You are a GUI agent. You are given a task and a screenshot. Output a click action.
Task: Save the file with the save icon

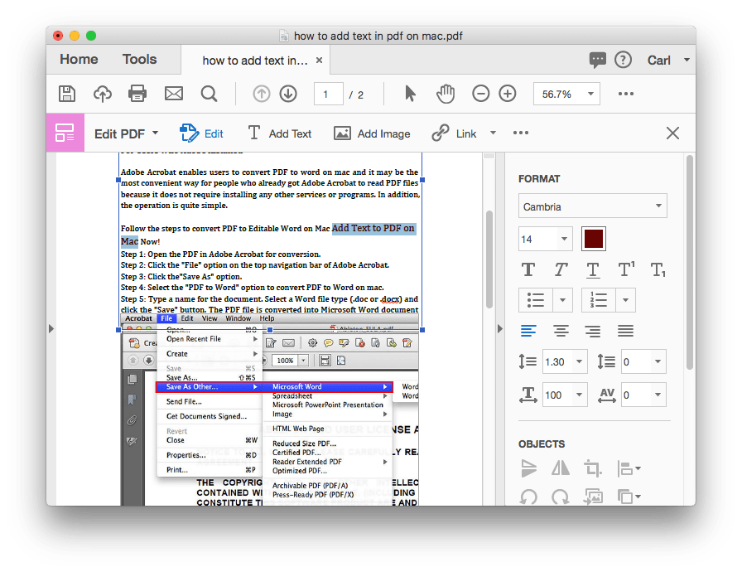[67, 94]
